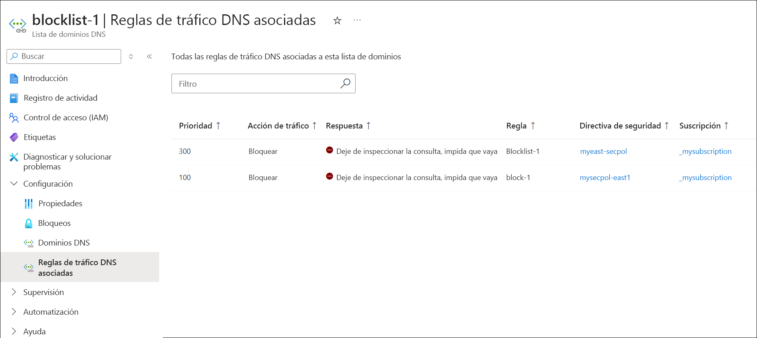
Task: Click the Diagnosticar tools wrench icon
Action: 14,157
